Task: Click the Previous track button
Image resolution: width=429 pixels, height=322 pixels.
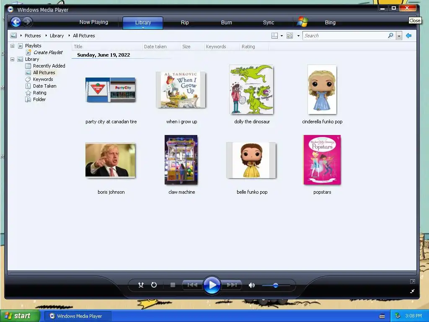Action: 192,285
